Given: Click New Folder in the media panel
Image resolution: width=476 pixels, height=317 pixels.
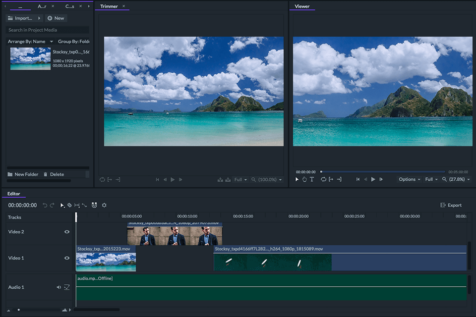Looking at the screenshot, I should click(23, 174).
